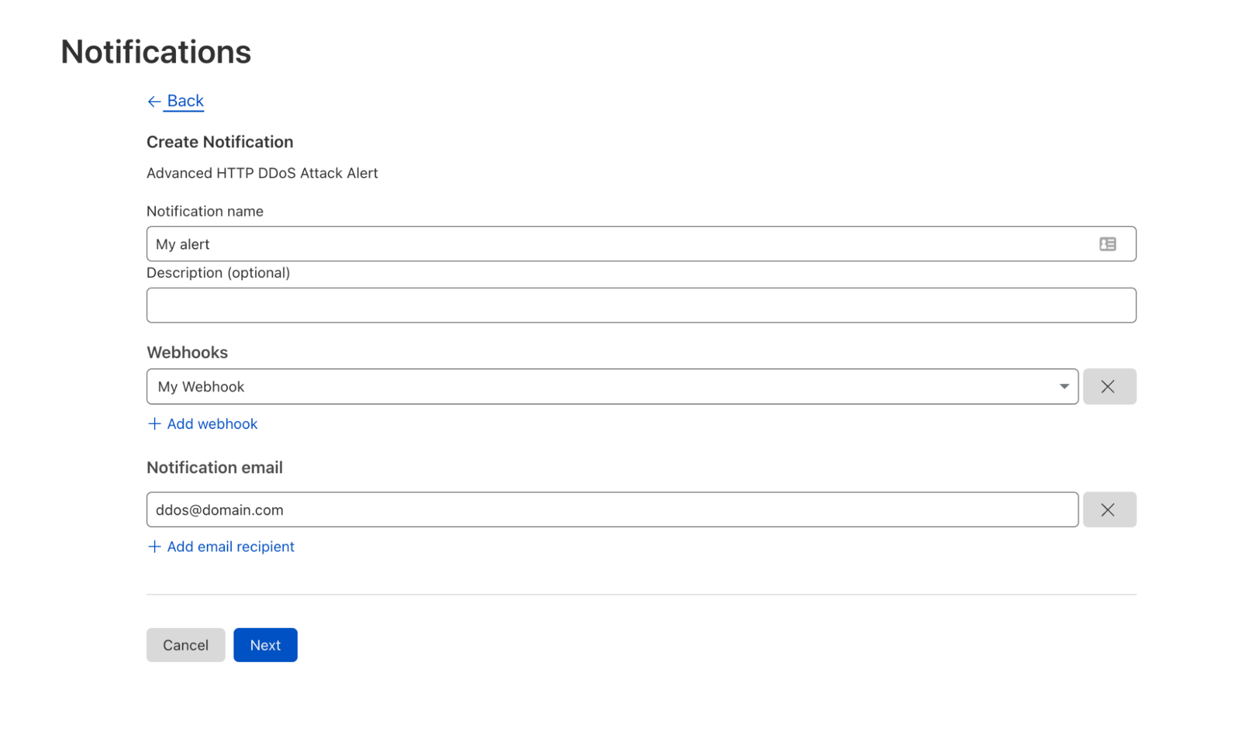
Task: Proceed with the Next button
Action: [x=265, y=645]
